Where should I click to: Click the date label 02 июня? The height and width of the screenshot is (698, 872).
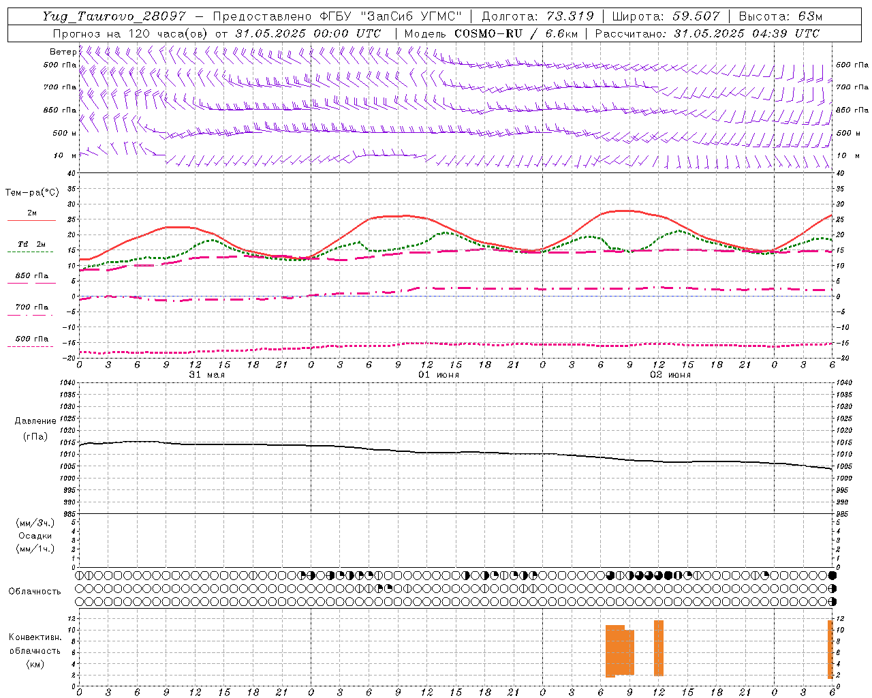point(670,375)
